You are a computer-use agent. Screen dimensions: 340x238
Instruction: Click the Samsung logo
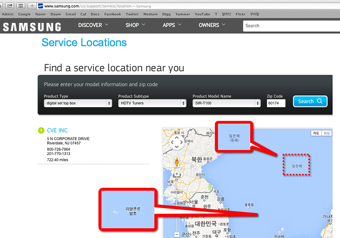point(32,27)
